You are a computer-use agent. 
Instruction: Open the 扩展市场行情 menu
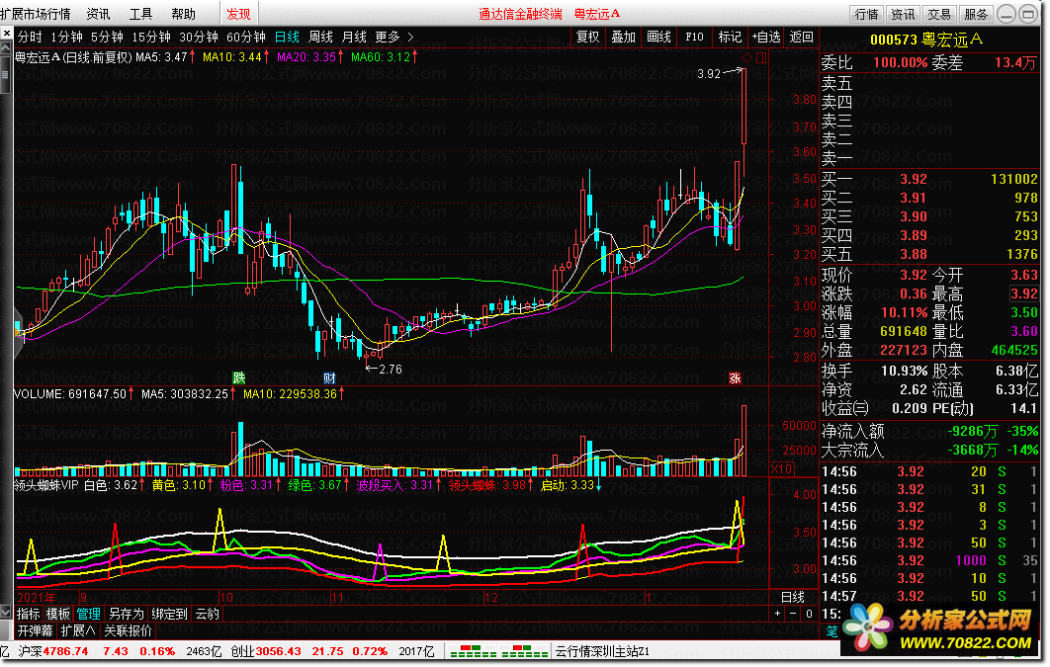click(37, 14)
